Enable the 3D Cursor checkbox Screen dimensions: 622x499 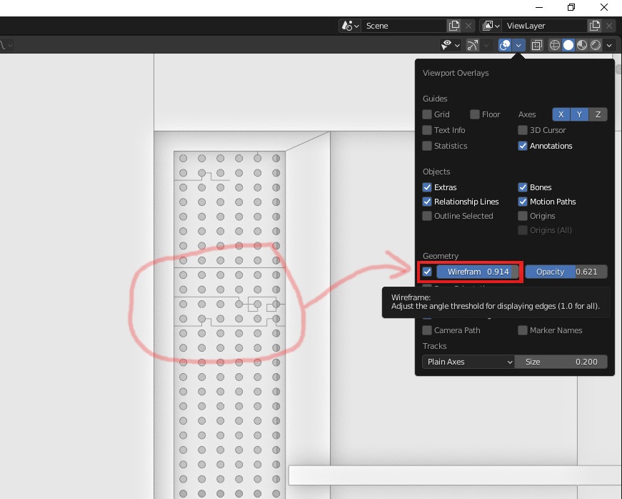(523, 130)
